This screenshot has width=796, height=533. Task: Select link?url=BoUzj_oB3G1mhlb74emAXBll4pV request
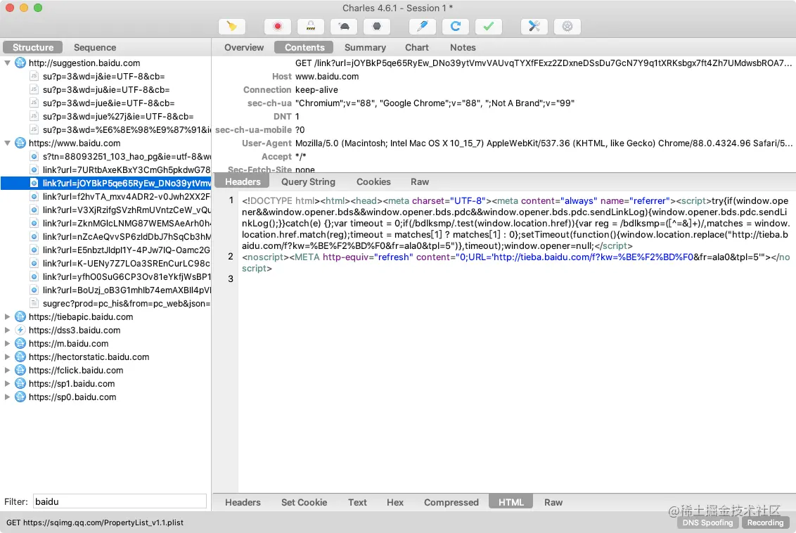[x=127, y=290]
